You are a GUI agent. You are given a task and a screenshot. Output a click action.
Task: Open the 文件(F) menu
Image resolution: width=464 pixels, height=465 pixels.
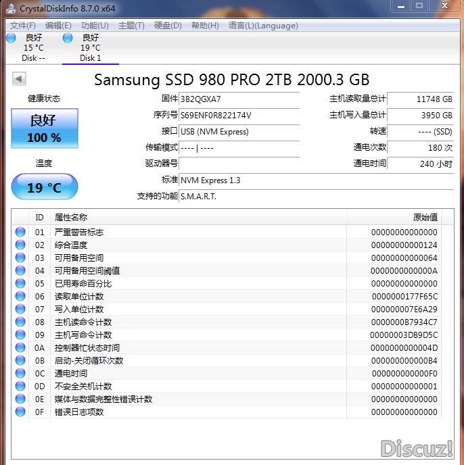(23, 26)
